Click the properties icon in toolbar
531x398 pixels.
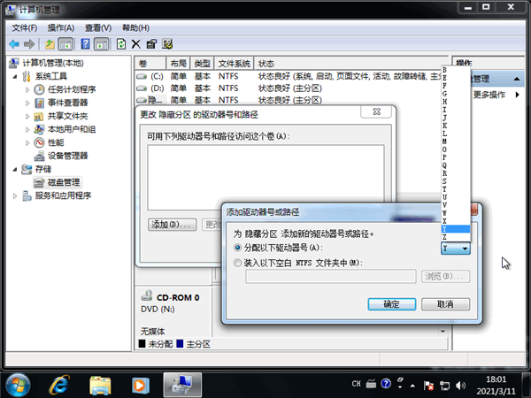150,43
